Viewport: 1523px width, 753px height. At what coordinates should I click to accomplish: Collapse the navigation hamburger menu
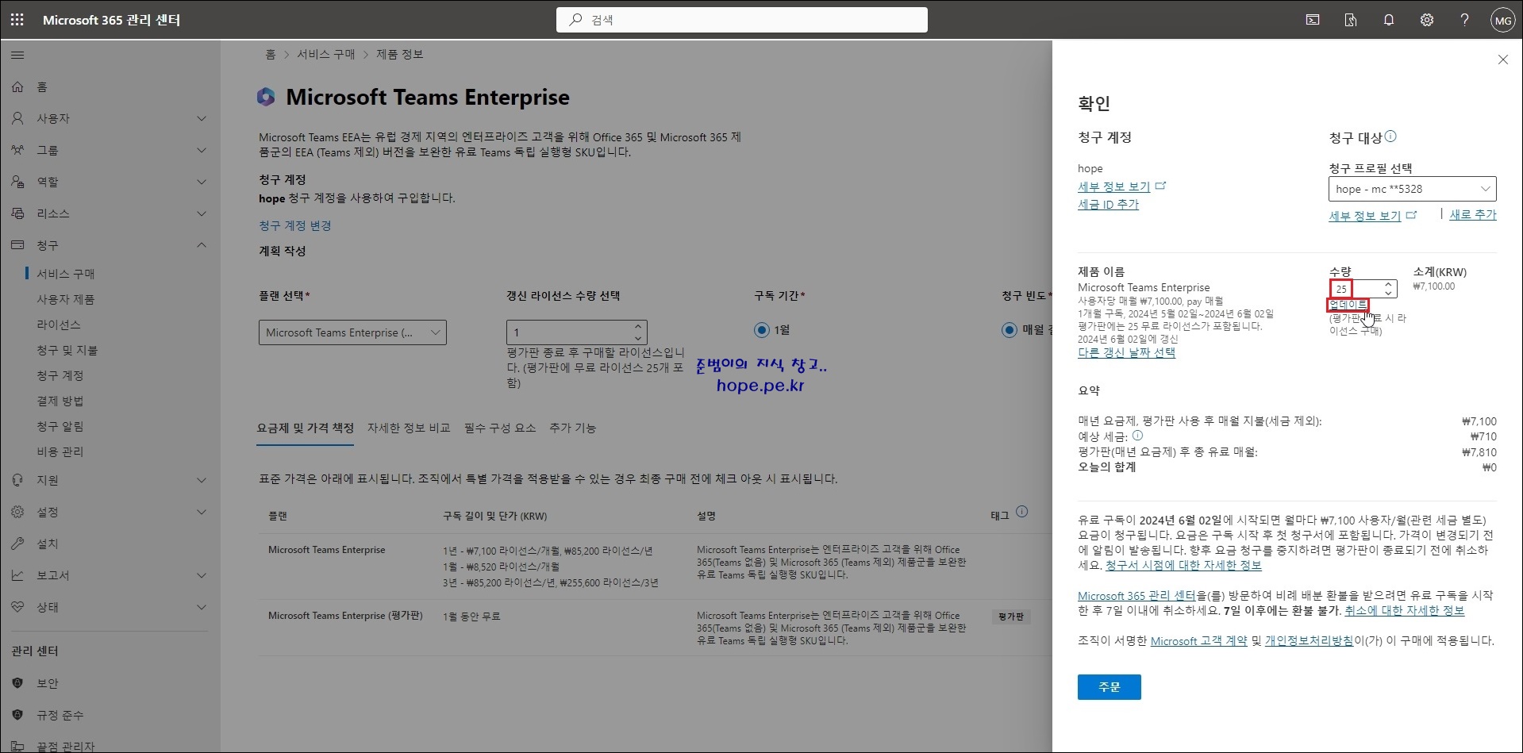pos(17,56)
